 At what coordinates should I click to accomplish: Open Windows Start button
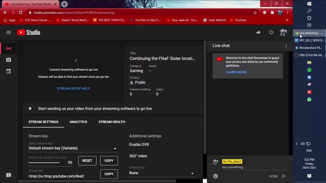click(x=309, y=4)
